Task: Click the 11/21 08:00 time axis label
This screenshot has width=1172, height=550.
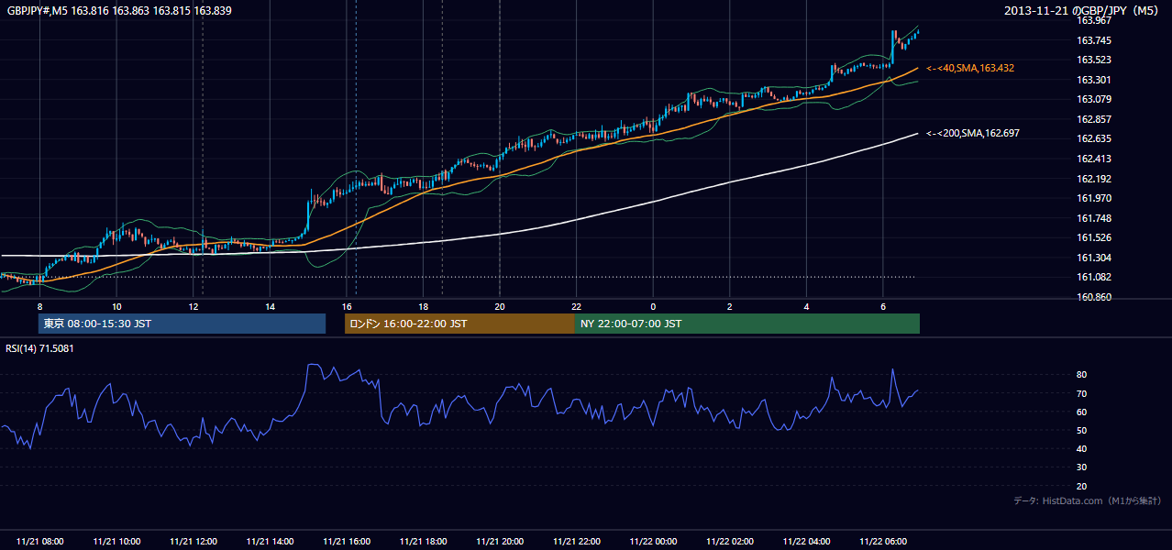Action: click(39, 541)
